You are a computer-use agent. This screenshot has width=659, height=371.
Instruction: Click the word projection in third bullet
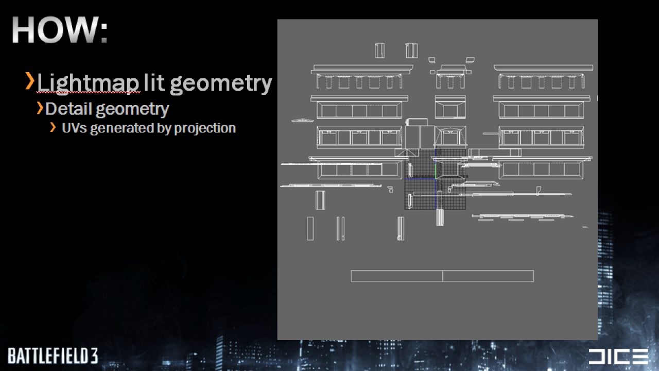point(205,128)
